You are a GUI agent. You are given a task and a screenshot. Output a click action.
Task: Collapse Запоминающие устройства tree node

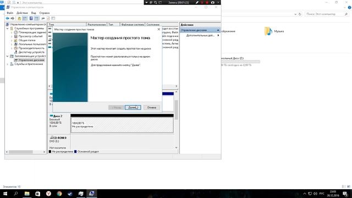tap(7, 56)
